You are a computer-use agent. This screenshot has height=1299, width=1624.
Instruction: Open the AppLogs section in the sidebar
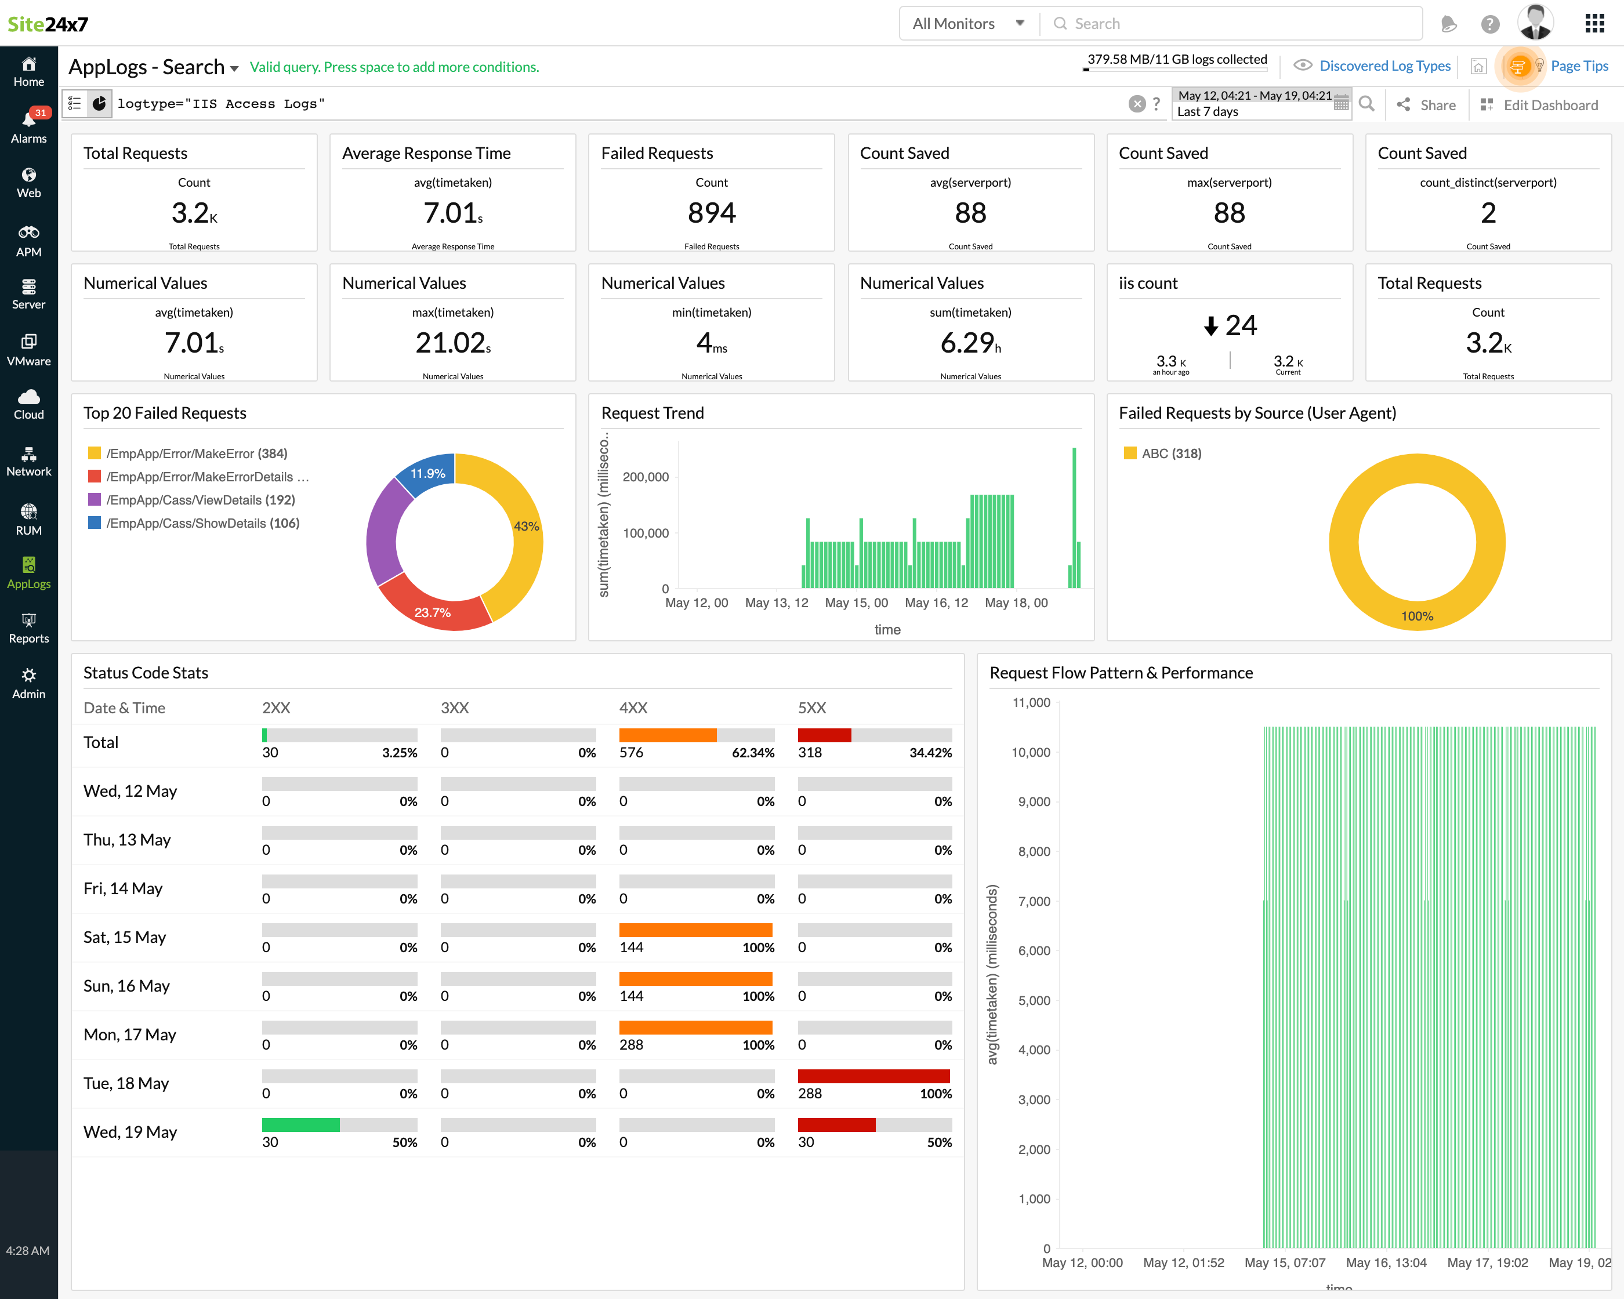point(28,572)
